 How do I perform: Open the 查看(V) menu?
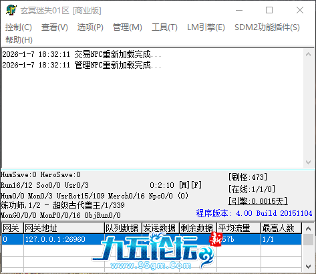(55, 27)
